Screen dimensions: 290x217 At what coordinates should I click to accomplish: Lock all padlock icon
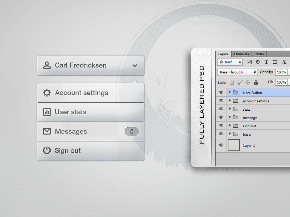[256, 82]
